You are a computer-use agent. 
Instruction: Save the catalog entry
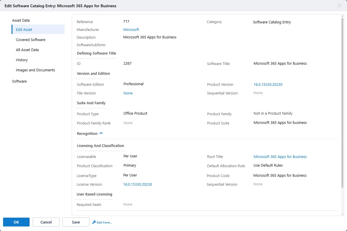coord(76,222)
